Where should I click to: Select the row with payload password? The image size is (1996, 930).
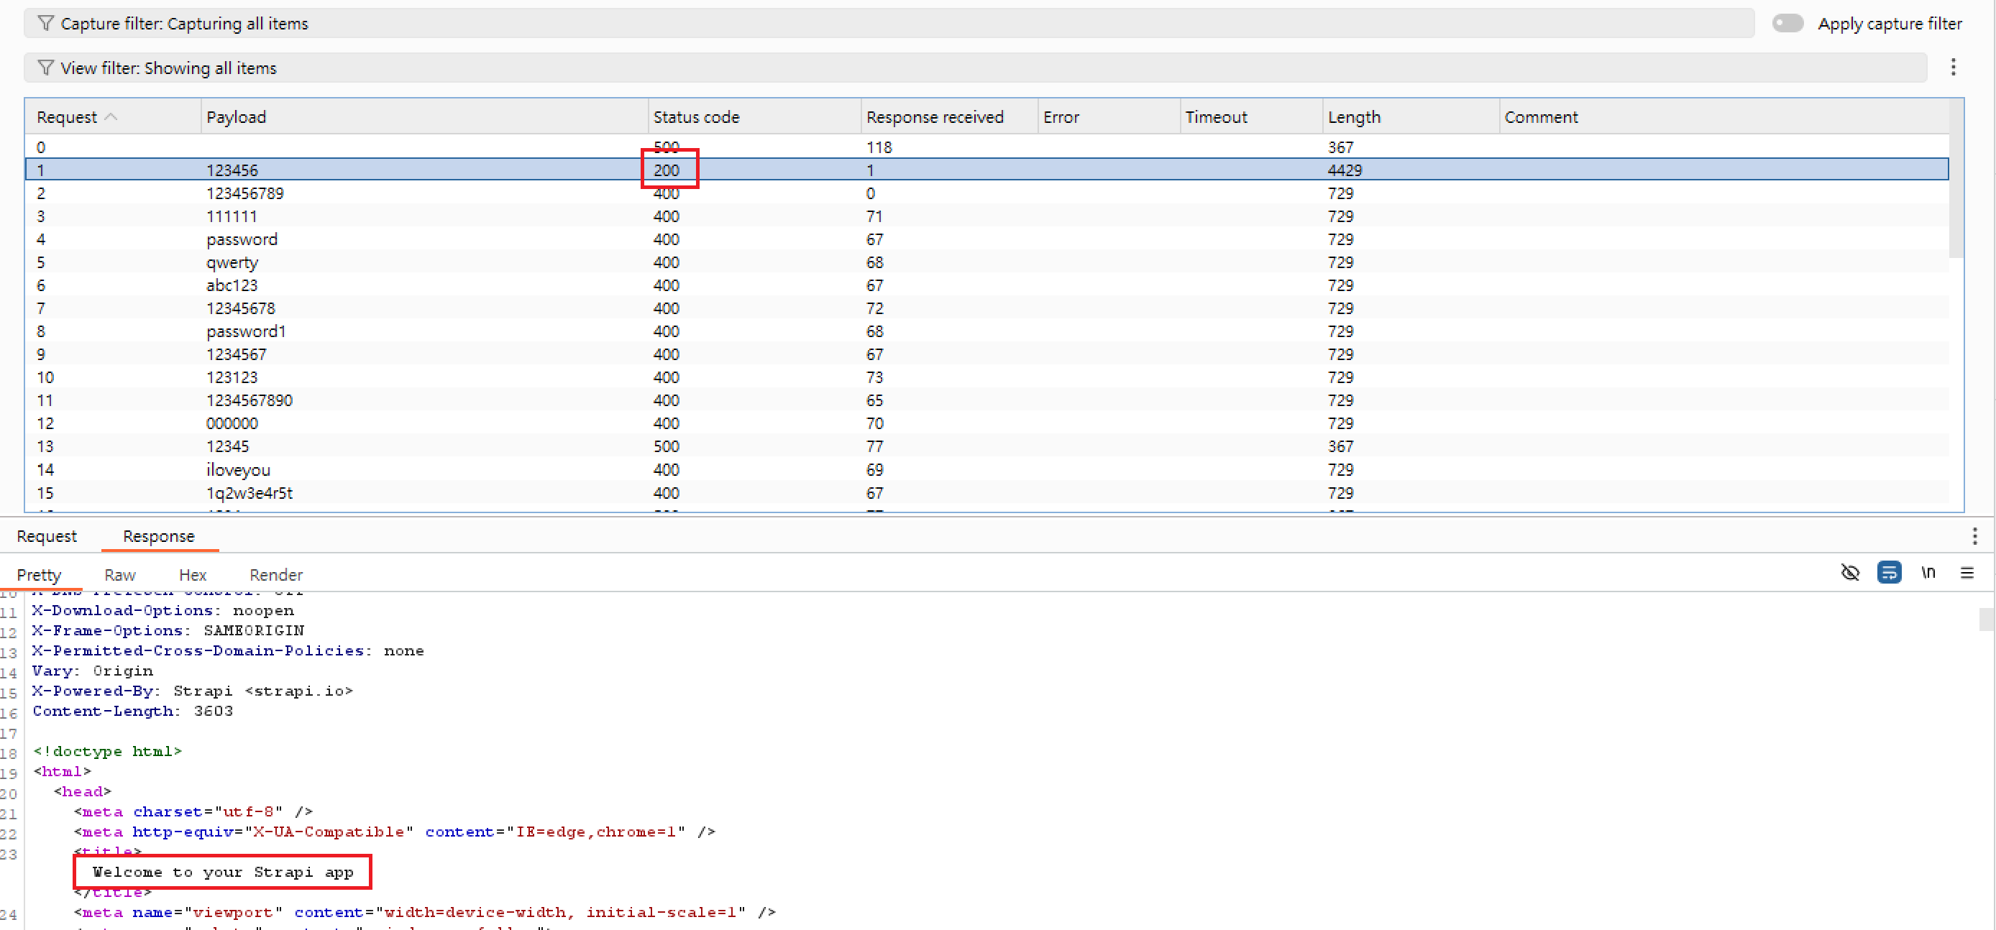coord(986,239)
